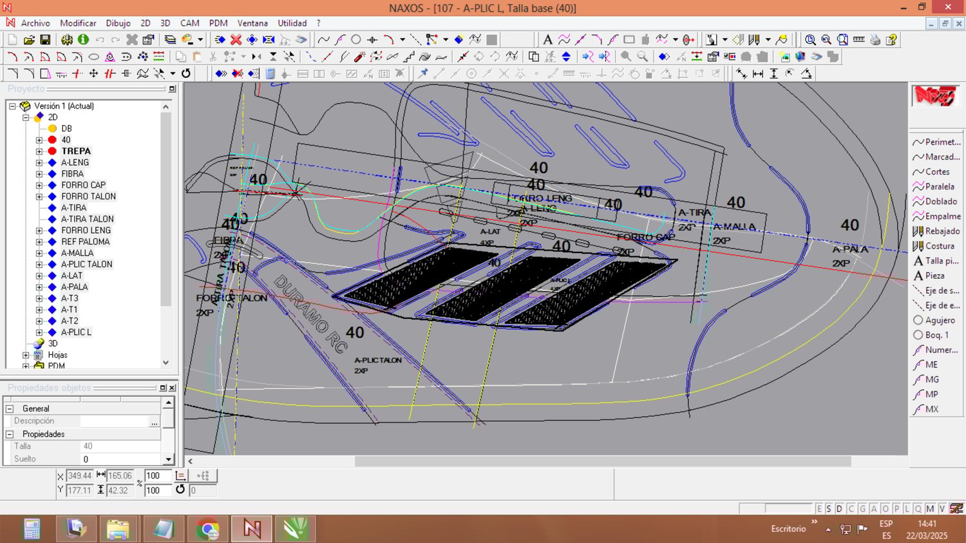Expand the Hojas tree node
966x543 pixels.
pos(26,355)
